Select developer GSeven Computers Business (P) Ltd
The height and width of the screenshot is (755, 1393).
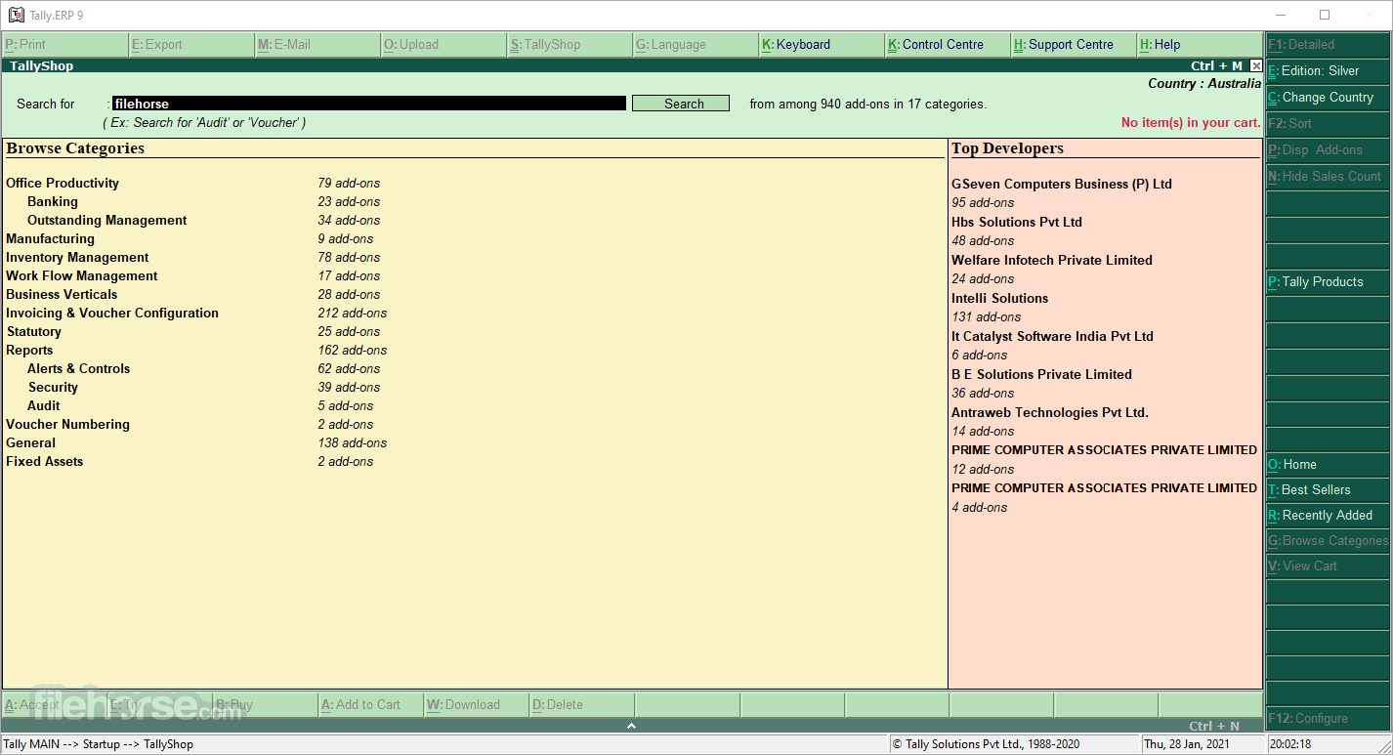pyautogui.click(x=1062, y=185)
